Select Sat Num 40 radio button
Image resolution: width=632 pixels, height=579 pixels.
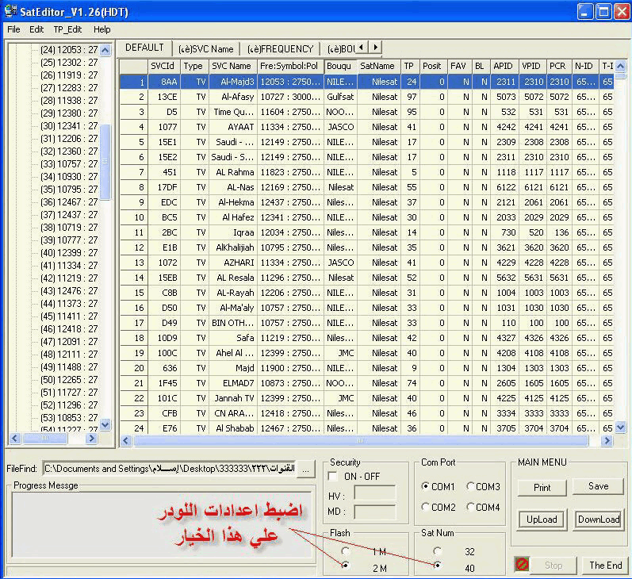pos(437,566)
